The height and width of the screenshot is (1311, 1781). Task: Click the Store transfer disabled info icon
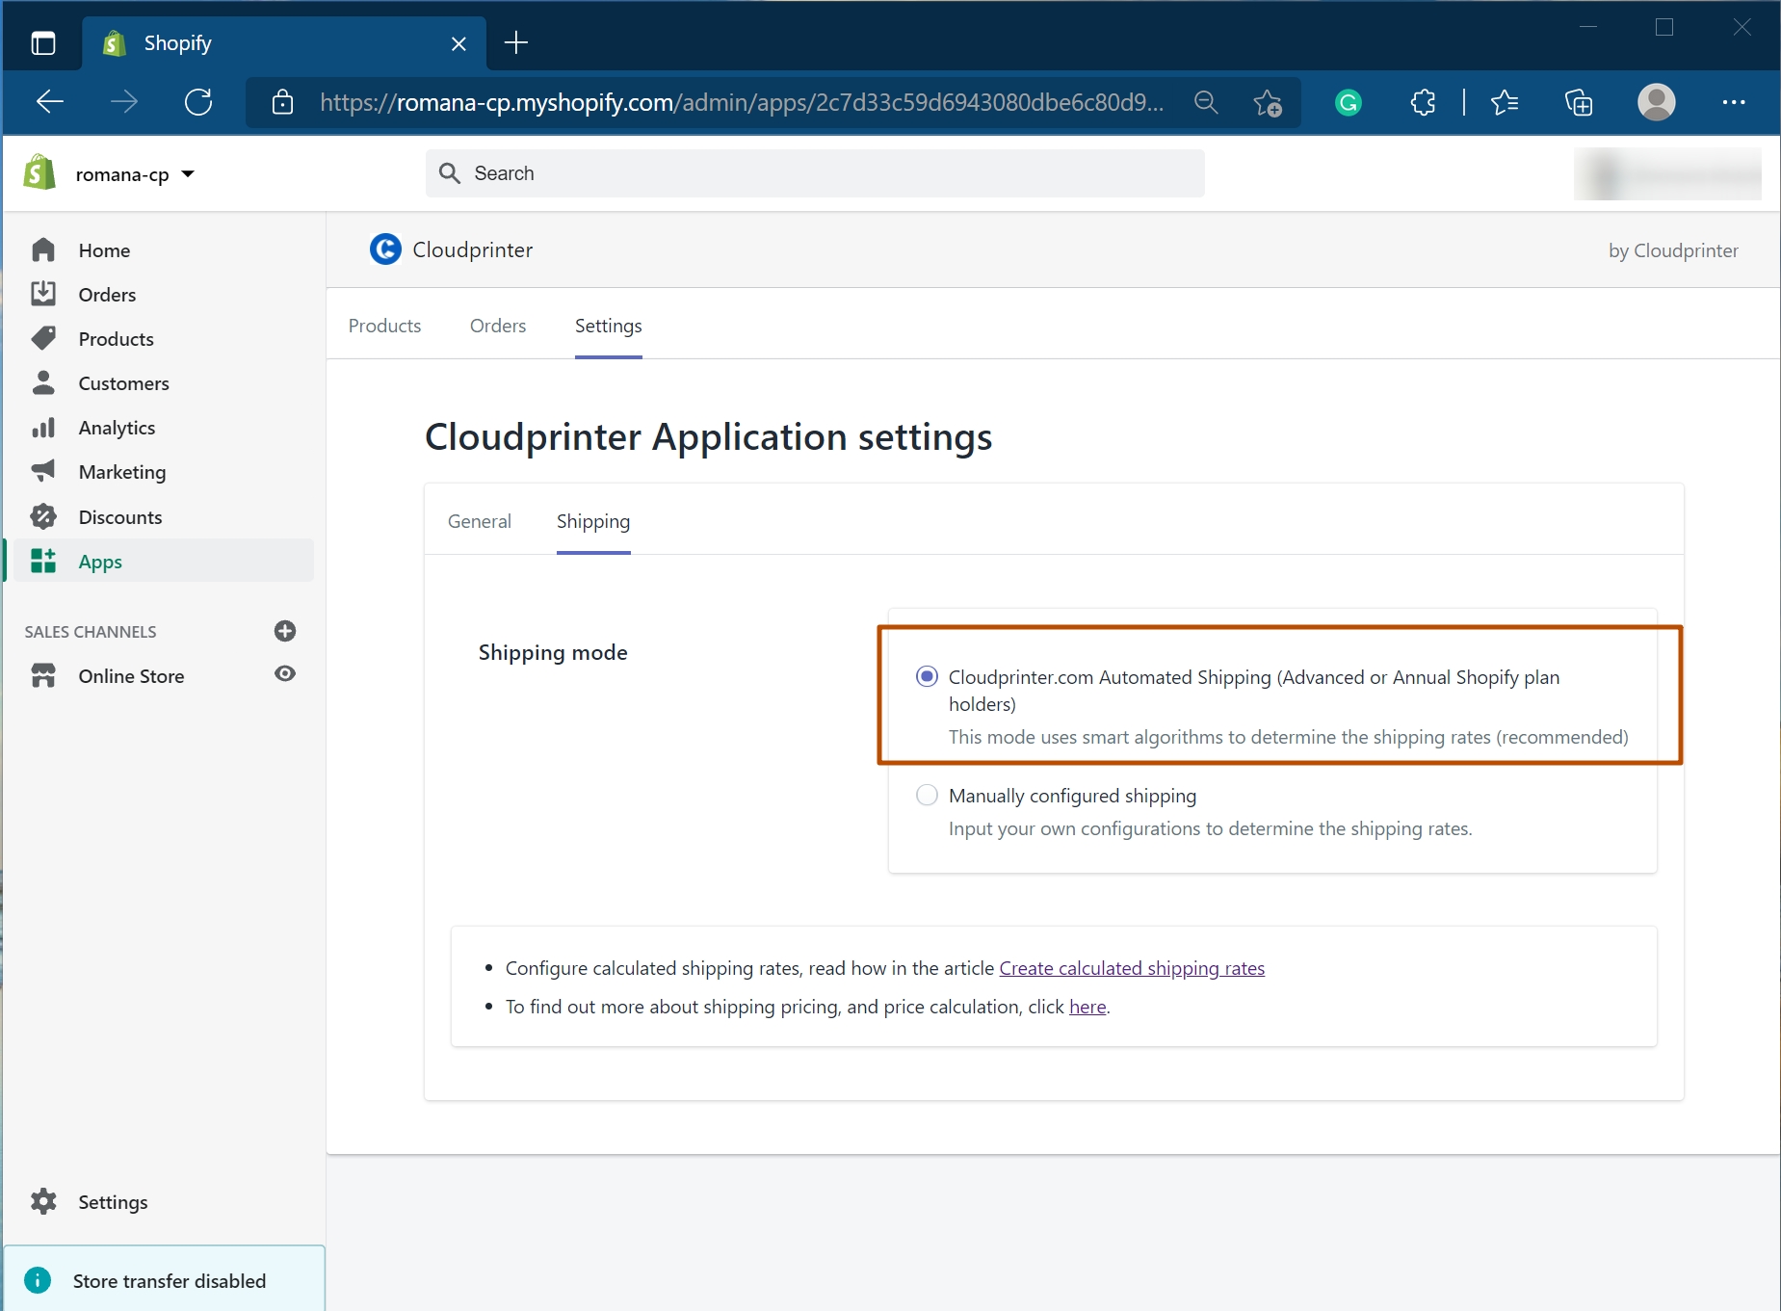click(38, 1280)
